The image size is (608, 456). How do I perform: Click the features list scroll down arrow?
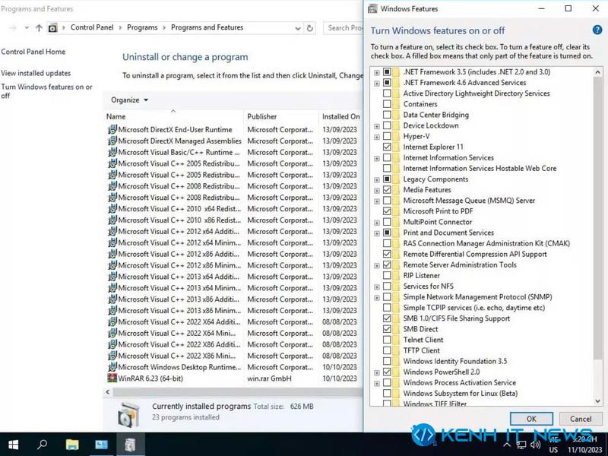pyautogui.click(x=597, y=401)
